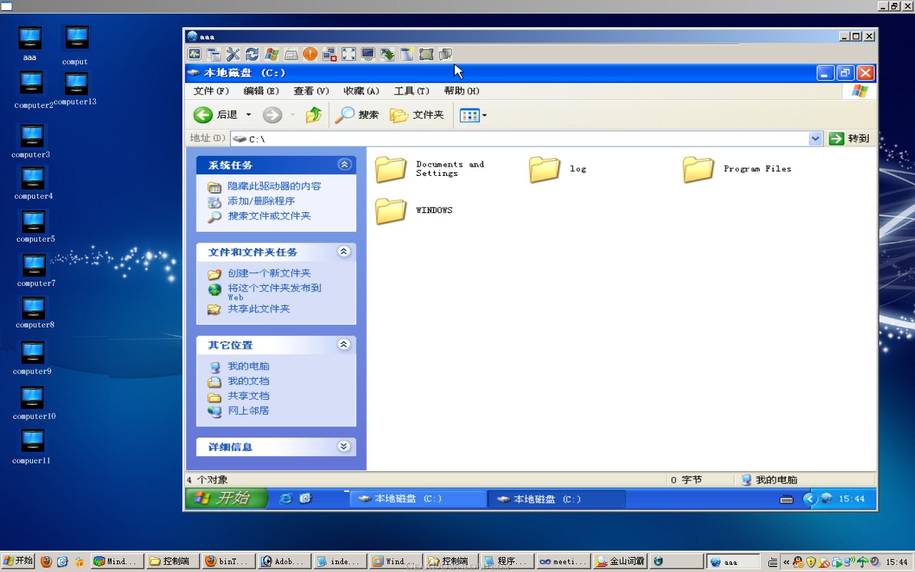Select the computer9 desktop icon

tap(32, 359)
